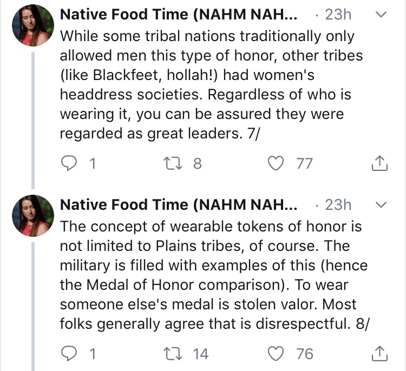Open Native Food Time profile from second tweet
The image size is (406, 371).
(178, 205)
